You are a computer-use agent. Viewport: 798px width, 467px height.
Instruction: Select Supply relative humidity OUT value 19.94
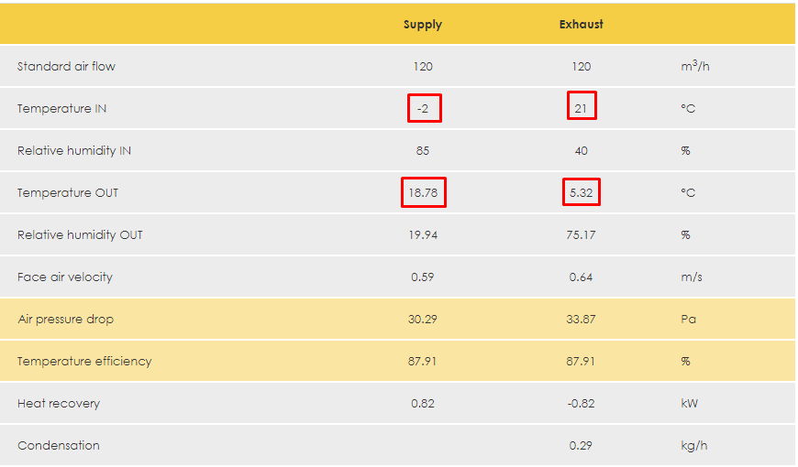[x=423, y=235]
